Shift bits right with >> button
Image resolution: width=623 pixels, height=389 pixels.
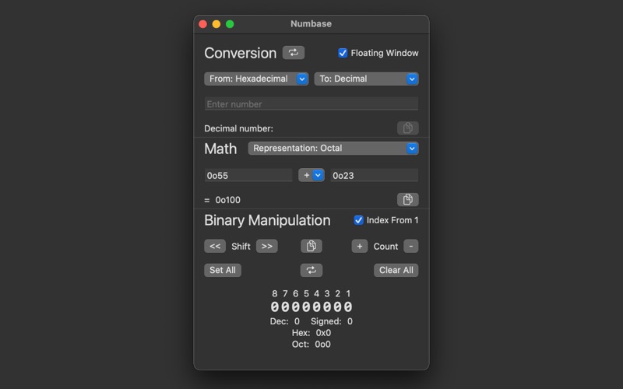pos(267,246)
